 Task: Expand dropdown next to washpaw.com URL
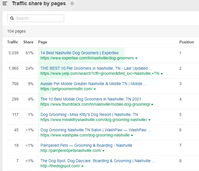coord(132,135)
